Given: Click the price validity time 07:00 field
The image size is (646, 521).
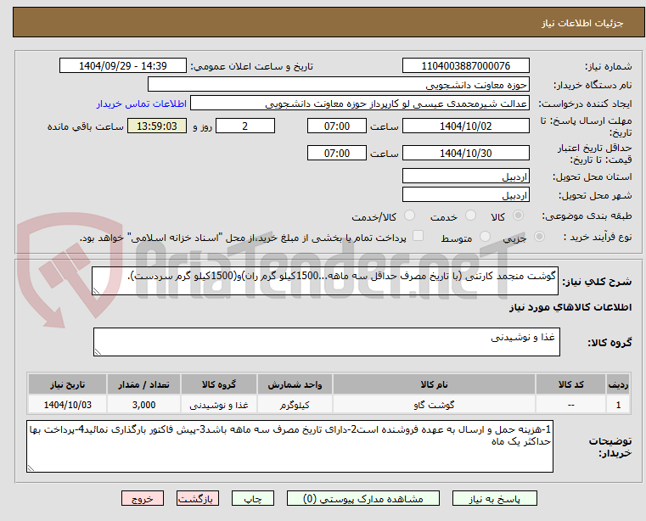Looking at the screenshot, I should coord(337,154).
